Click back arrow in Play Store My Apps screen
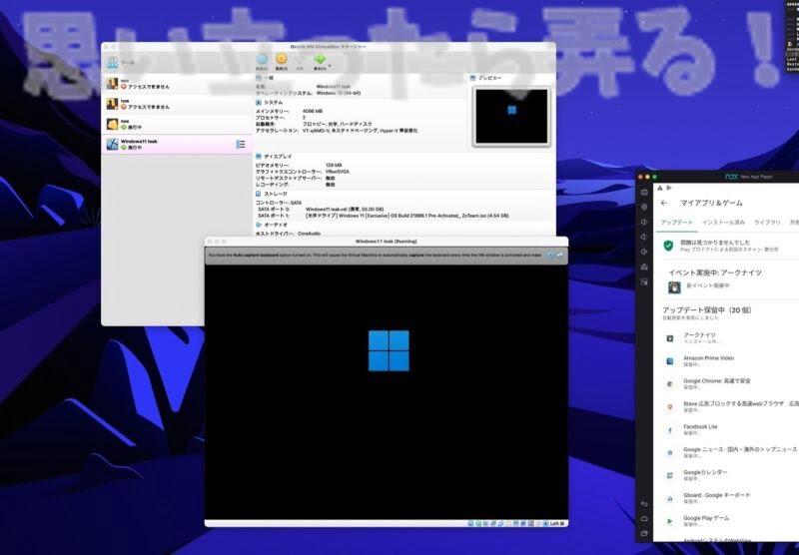 (664, 203)
